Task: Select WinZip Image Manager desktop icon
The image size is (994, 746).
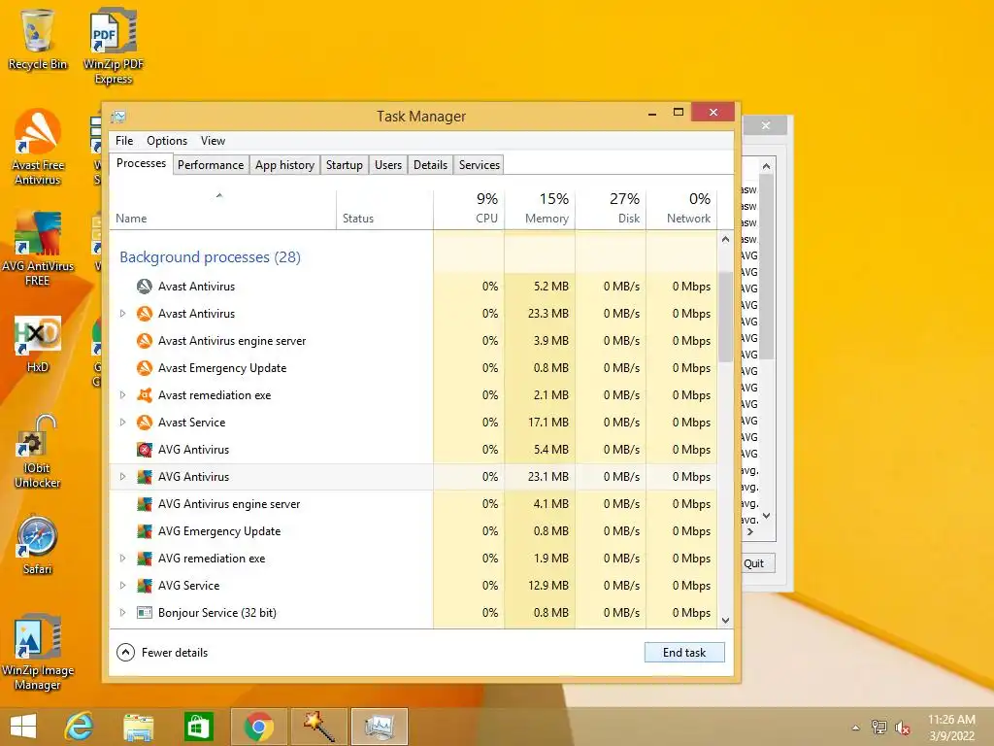Action: click(x=38, y=652)
